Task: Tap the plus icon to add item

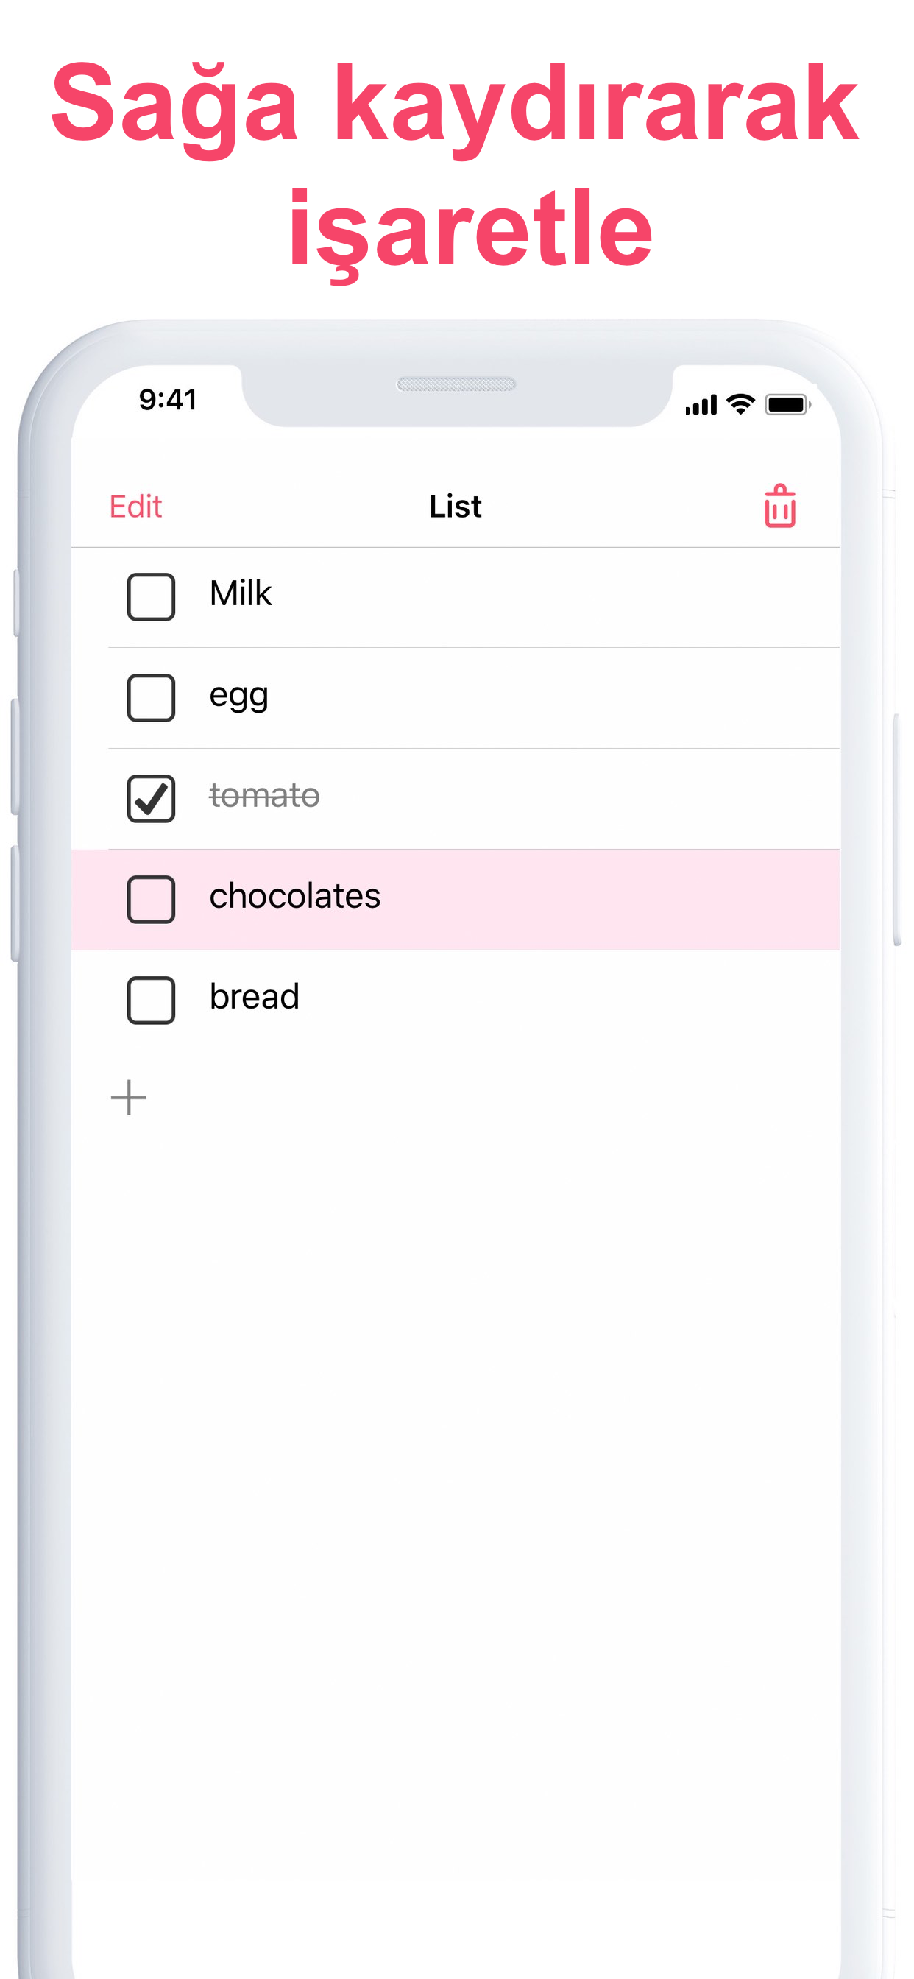Action: (128, 1097)
